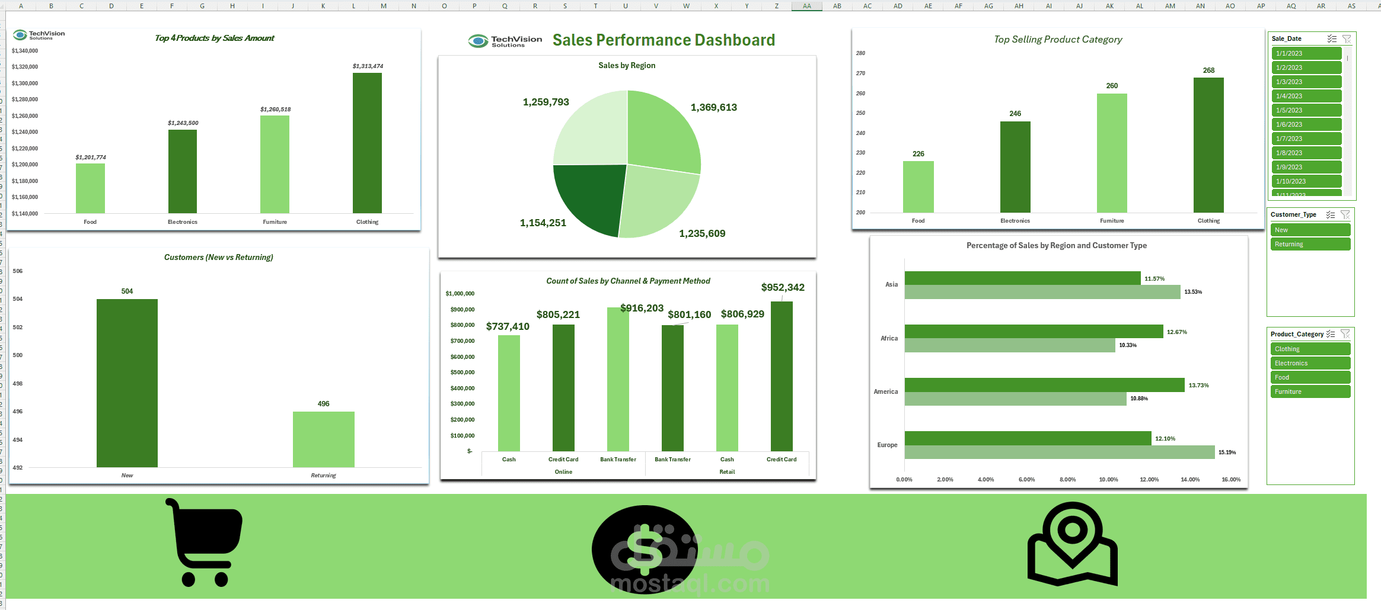The image size is (1381, 610).
Task: Filter by 1/8/2023 in the Sale_Date slicer
Action: click(1306, 153)
